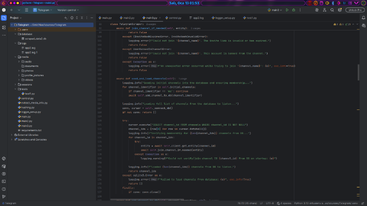Expand External Libraries node

click(x=12, y=135)
